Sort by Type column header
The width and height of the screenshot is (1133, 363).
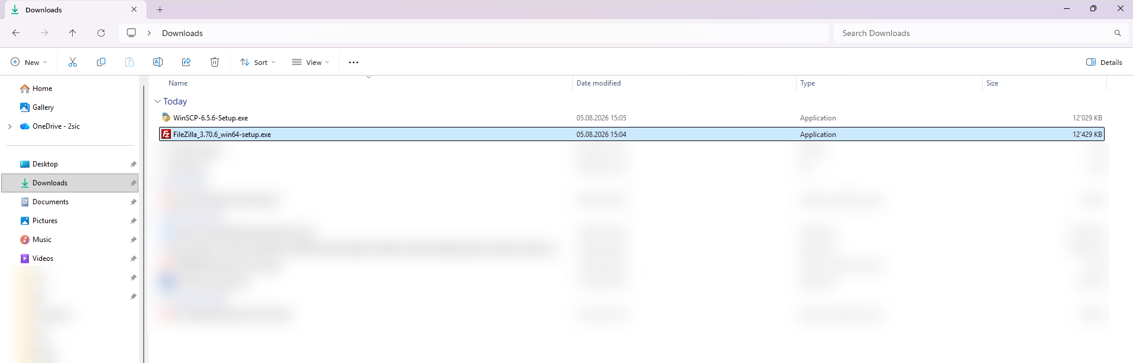click(x=807, y=83)
